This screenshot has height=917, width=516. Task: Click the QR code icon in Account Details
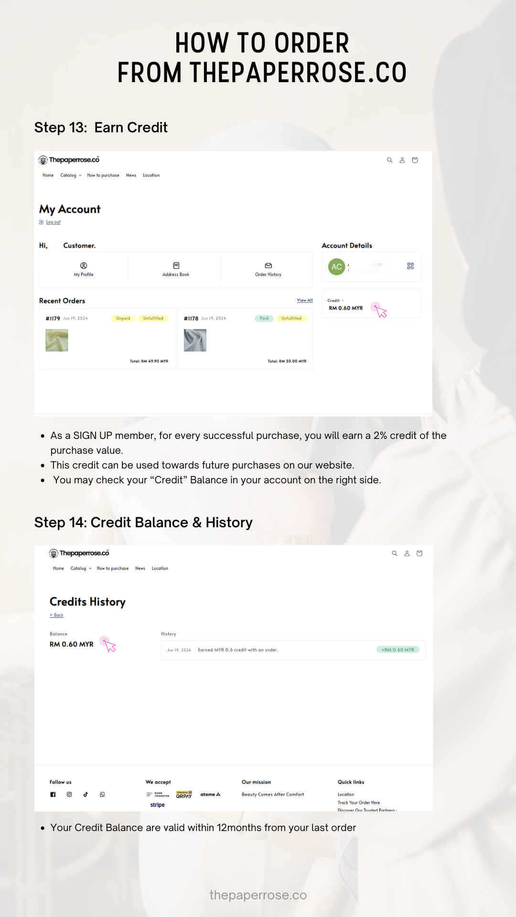pos(410,266)
